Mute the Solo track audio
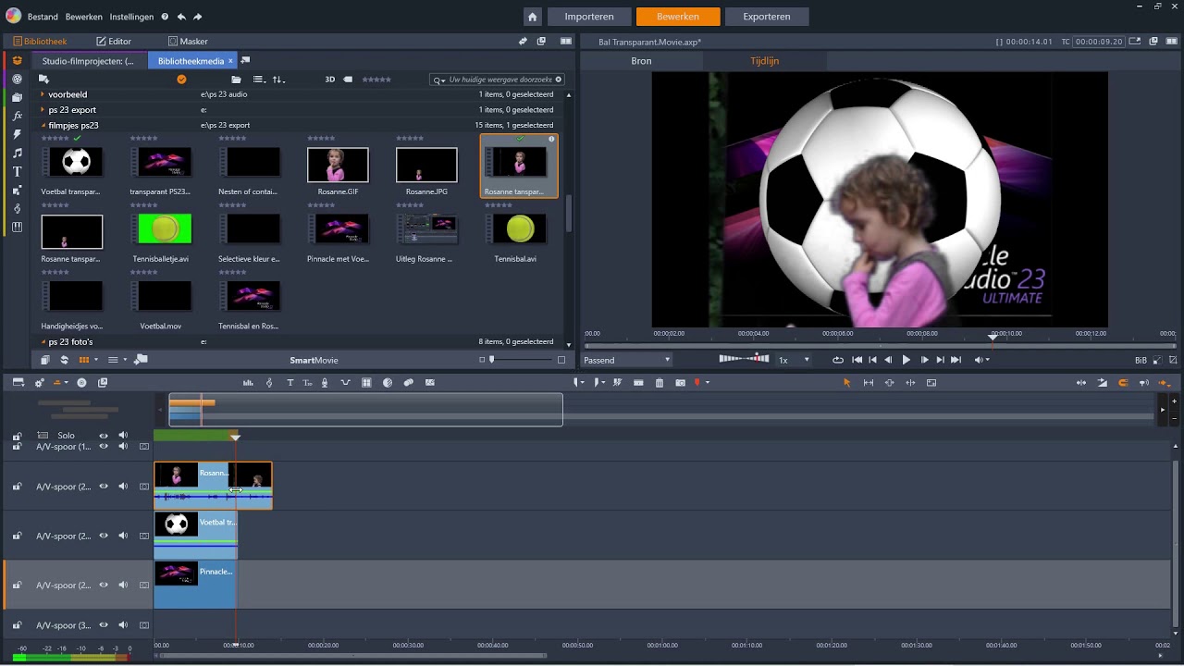Screen dimensions: 1184x666 123,436
